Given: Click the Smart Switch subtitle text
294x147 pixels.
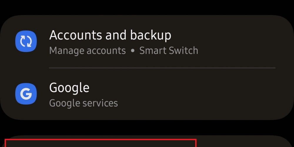Looking at the screenshot, I should [x=168, y=51].
